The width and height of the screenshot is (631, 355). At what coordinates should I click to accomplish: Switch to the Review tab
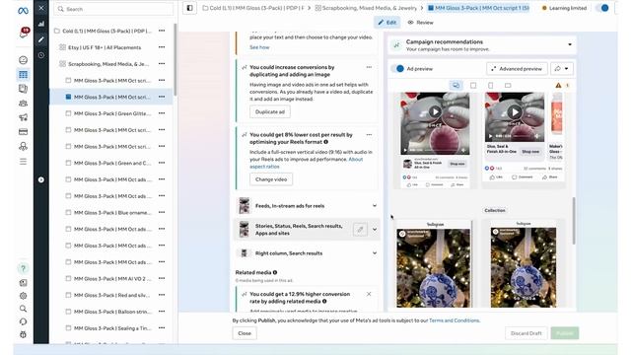tap(421, 23)
